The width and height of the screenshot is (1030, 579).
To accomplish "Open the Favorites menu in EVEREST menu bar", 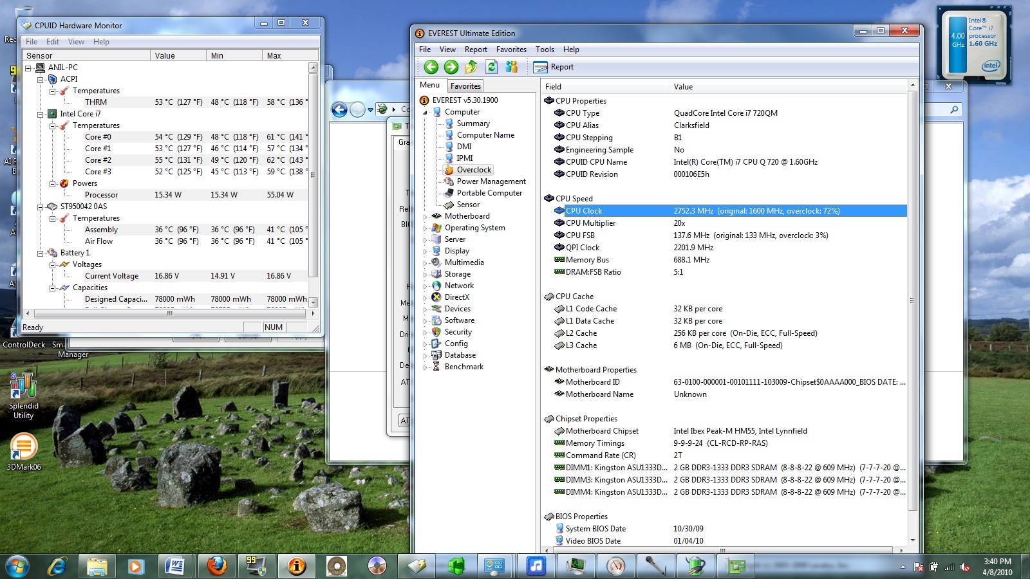I will click(511, 50).
